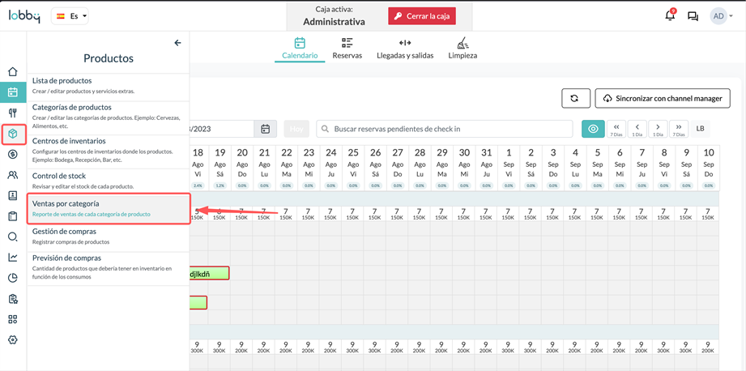
Task: Open notifications bell icon
Action: pos(670,15)
